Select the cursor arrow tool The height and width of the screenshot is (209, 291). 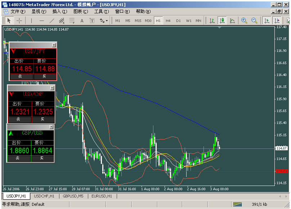[x=9, y=21]
